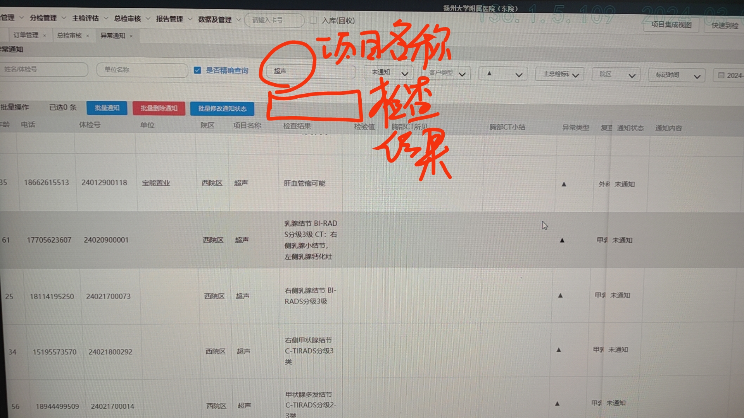Click the 宝能置业 unit cell

156,183
